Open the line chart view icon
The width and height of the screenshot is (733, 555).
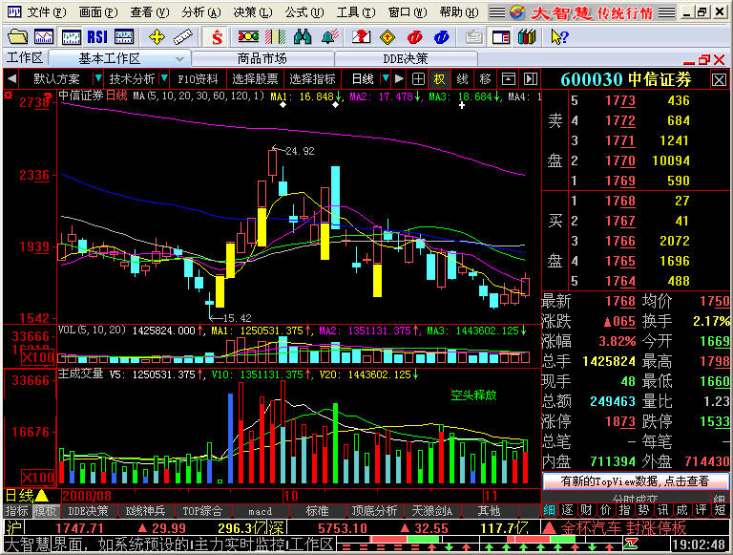coord(44,37)
